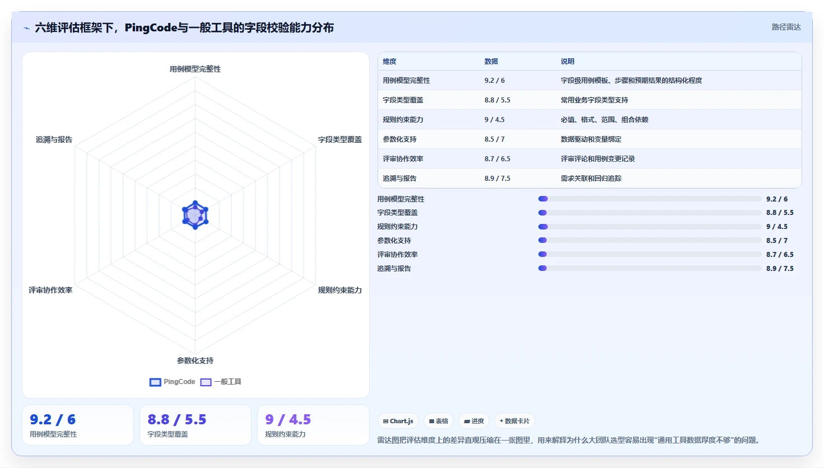Select the 评审协作效率 table row cell
This screenshot has height=468, width=824.
tap(403, 159)
